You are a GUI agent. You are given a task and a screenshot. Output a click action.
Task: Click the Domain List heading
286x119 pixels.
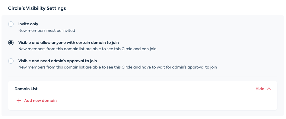click(26, 89)
